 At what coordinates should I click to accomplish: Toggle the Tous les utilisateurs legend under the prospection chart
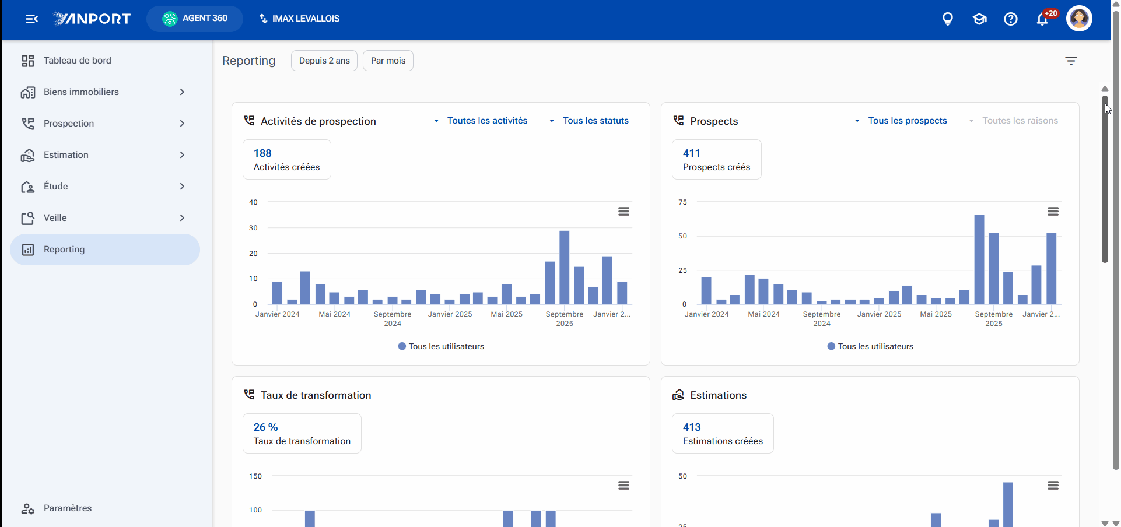tap(441, 346)
